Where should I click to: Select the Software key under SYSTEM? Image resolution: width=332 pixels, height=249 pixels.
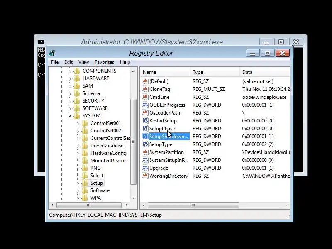tap(100, 190)
